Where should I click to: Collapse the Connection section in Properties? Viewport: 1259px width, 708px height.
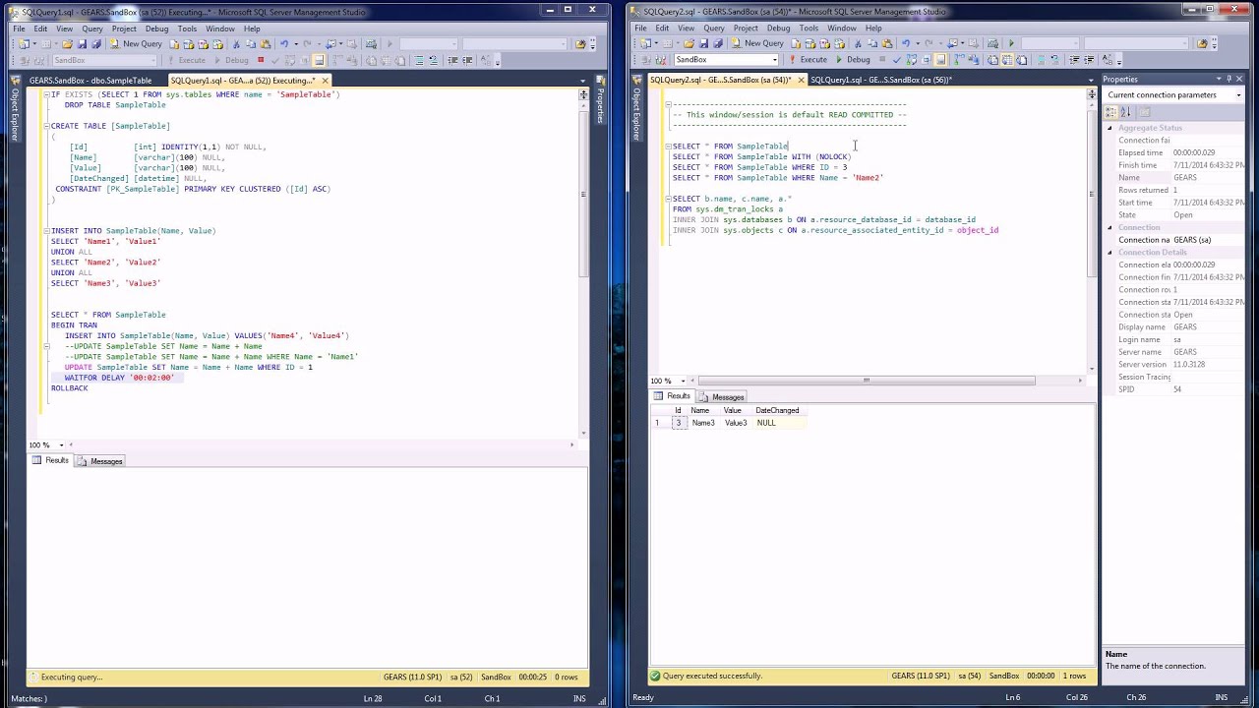tap(1110, 227)
